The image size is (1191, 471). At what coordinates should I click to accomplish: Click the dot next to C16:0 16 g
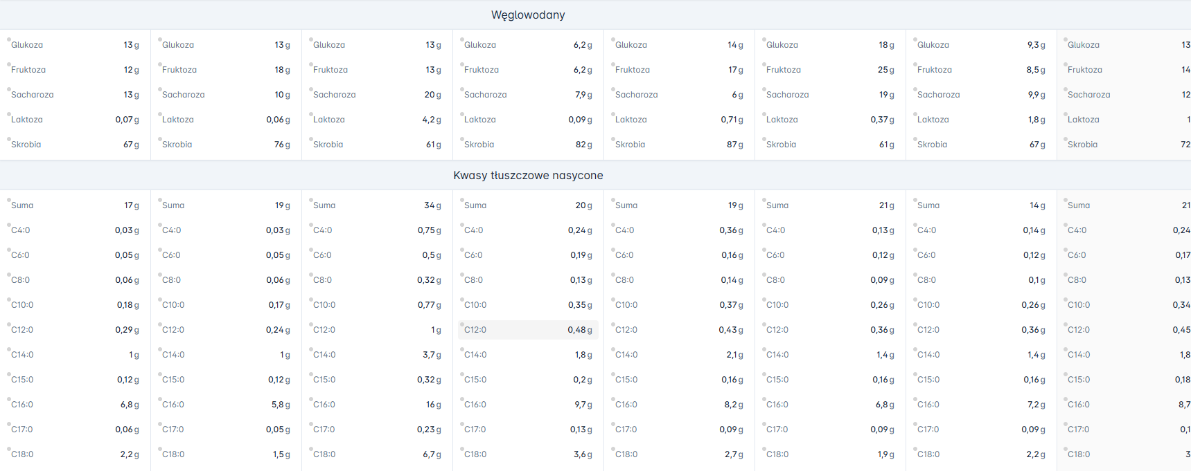(311, 400)
